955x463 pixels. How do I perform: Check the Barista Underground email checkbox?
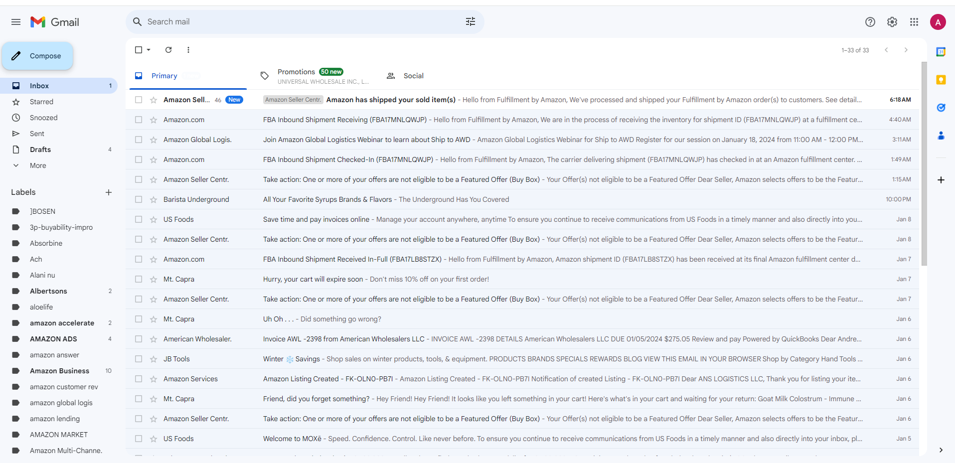pos(139,199)
